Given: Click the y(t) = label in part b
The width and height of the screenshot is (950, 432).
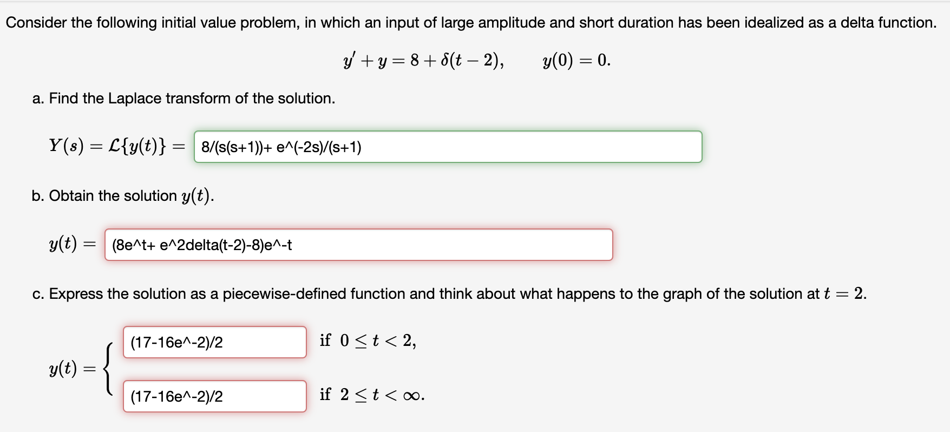Looking at the screenshot, I should [x=70, y=244].
